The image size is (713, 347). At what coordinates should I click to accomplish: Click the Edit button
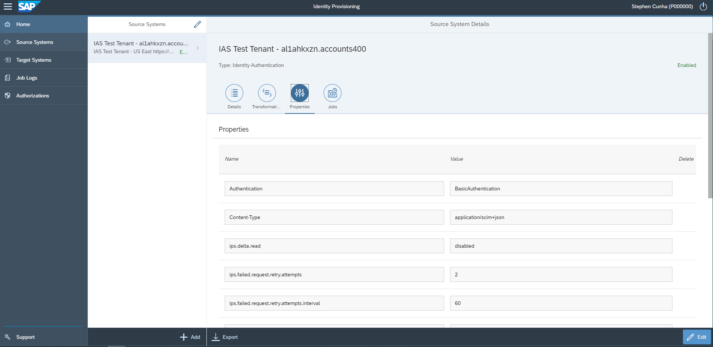click(697, 337)
